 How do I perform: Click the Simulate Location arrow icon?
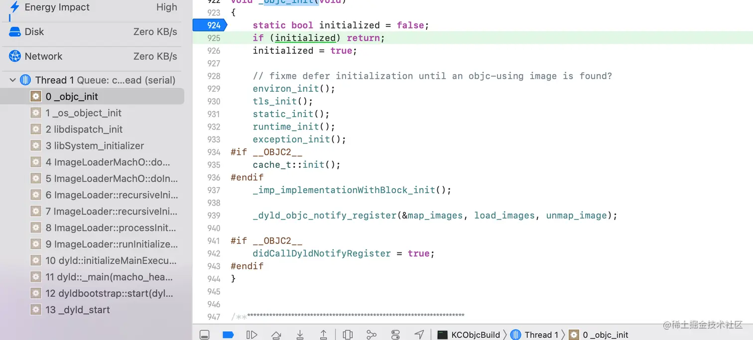419,335
